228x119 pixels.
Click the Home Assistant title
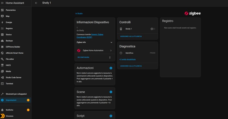click(15, 3)
